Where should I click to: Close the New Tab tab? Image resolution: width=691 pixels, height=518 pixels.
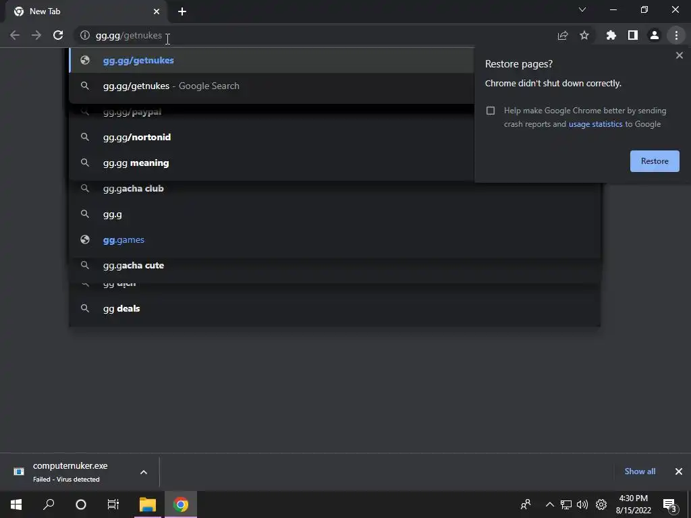(157, 11)
